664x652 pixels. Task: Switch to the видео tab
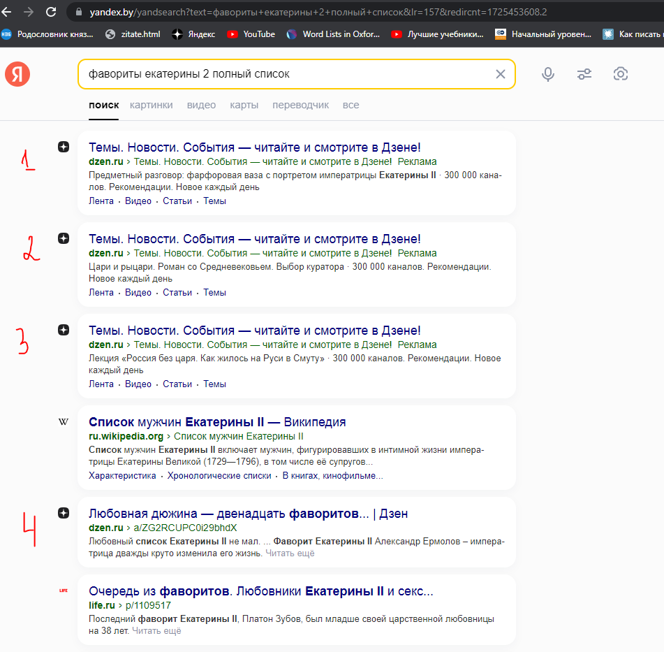pyautogui.click(x=201, y=105)
